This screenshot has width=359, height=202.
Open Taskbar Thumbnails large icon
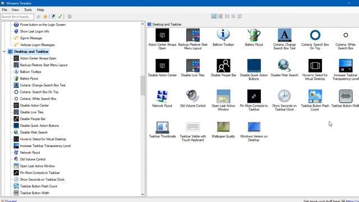162,127
